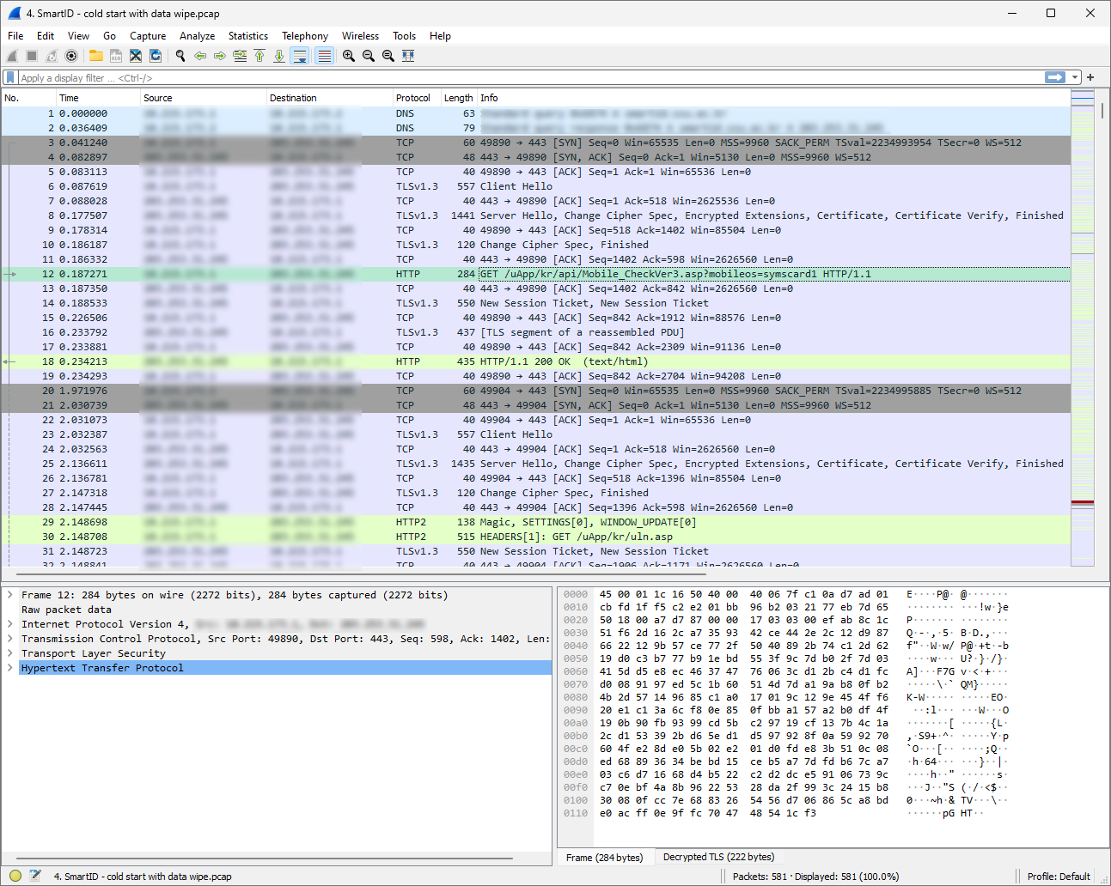Switch to Frame (284 bytes) tab
The height and width of the screenshot is (886, 1111).
click(x=605, y=858)
